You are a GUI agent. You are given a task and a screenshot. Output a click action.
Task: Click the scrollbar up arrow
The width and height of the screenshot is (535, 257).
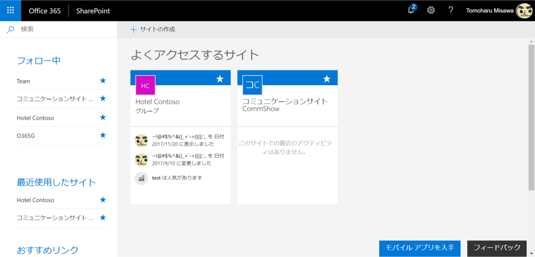tap(531, 41)
